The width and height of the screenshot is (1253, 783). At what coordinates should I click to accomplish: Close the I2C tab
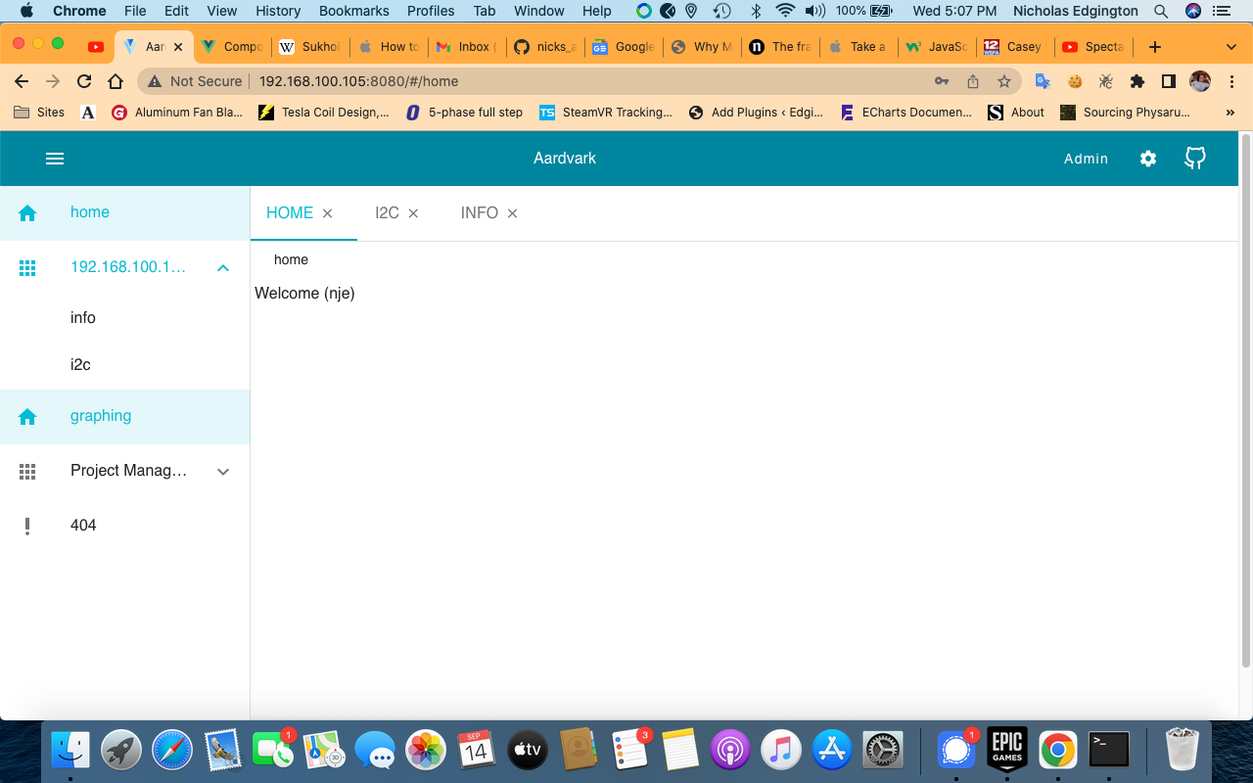(x=413, y=213)
